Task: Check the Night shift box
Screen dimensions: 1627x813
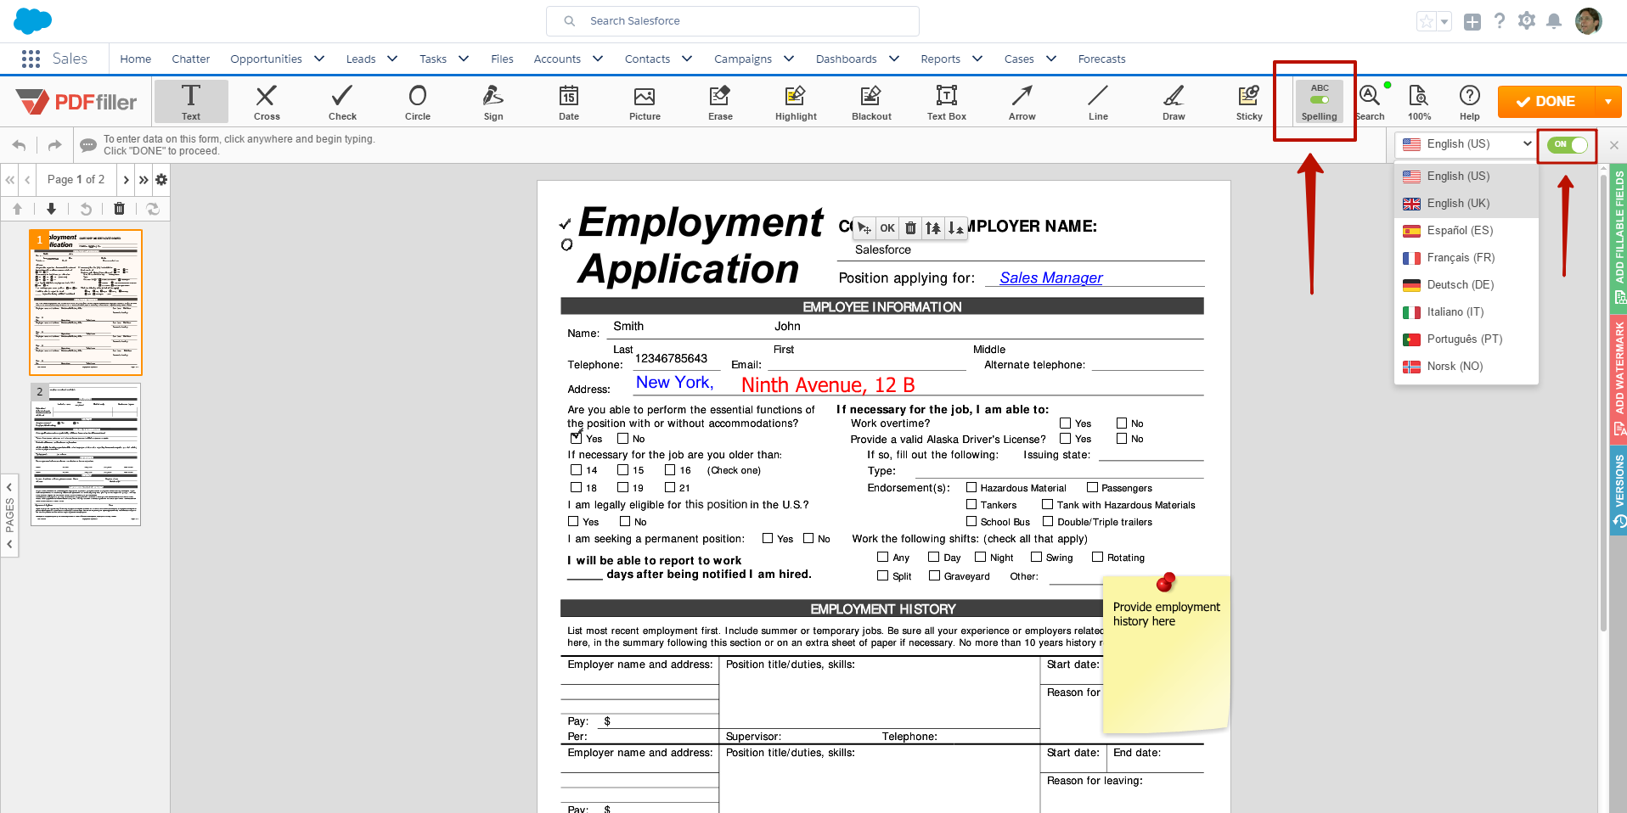Action: (x=981, y=557)
